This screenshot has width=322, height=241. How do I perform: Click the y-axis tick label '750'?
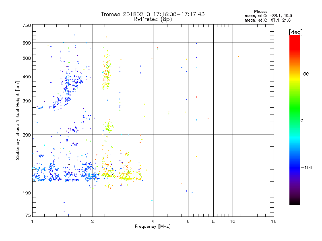pyautogui.click(x=27, y=25)
